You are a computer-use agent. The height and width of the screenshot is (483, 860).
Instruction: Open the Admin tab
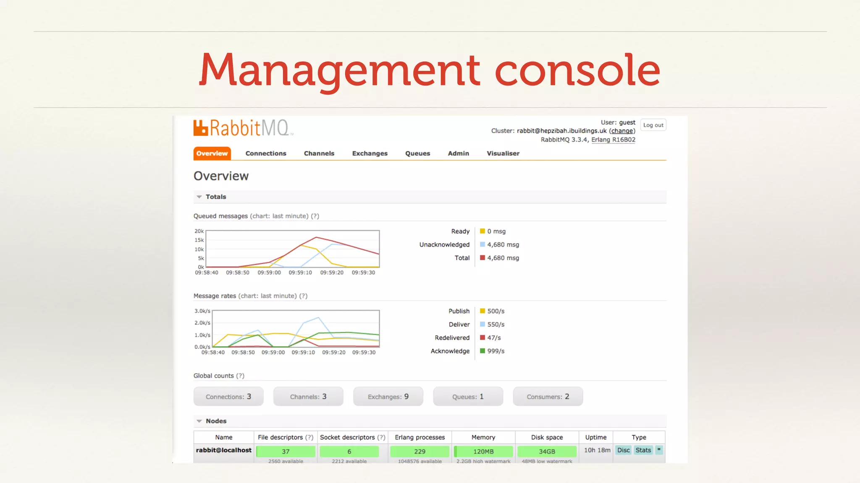pyautogui.click(x=459, y=153)
